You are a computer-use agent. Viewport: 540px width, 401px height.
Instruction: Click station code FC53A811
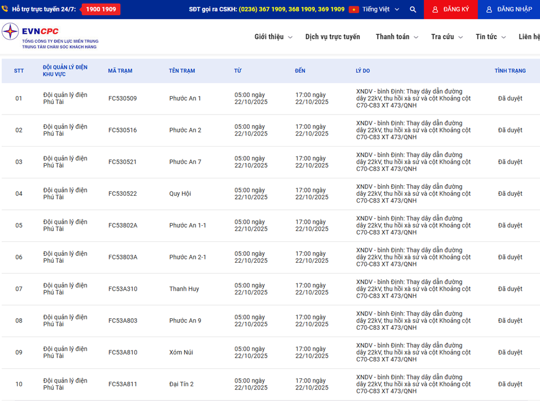tap(122, 384)
